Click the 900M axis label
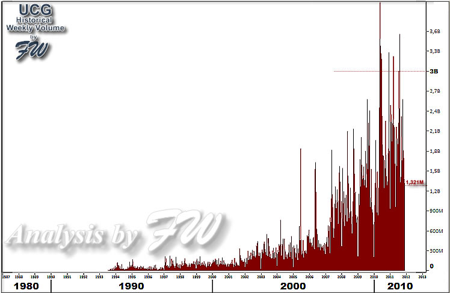The image size is (450, 293). 436,211
